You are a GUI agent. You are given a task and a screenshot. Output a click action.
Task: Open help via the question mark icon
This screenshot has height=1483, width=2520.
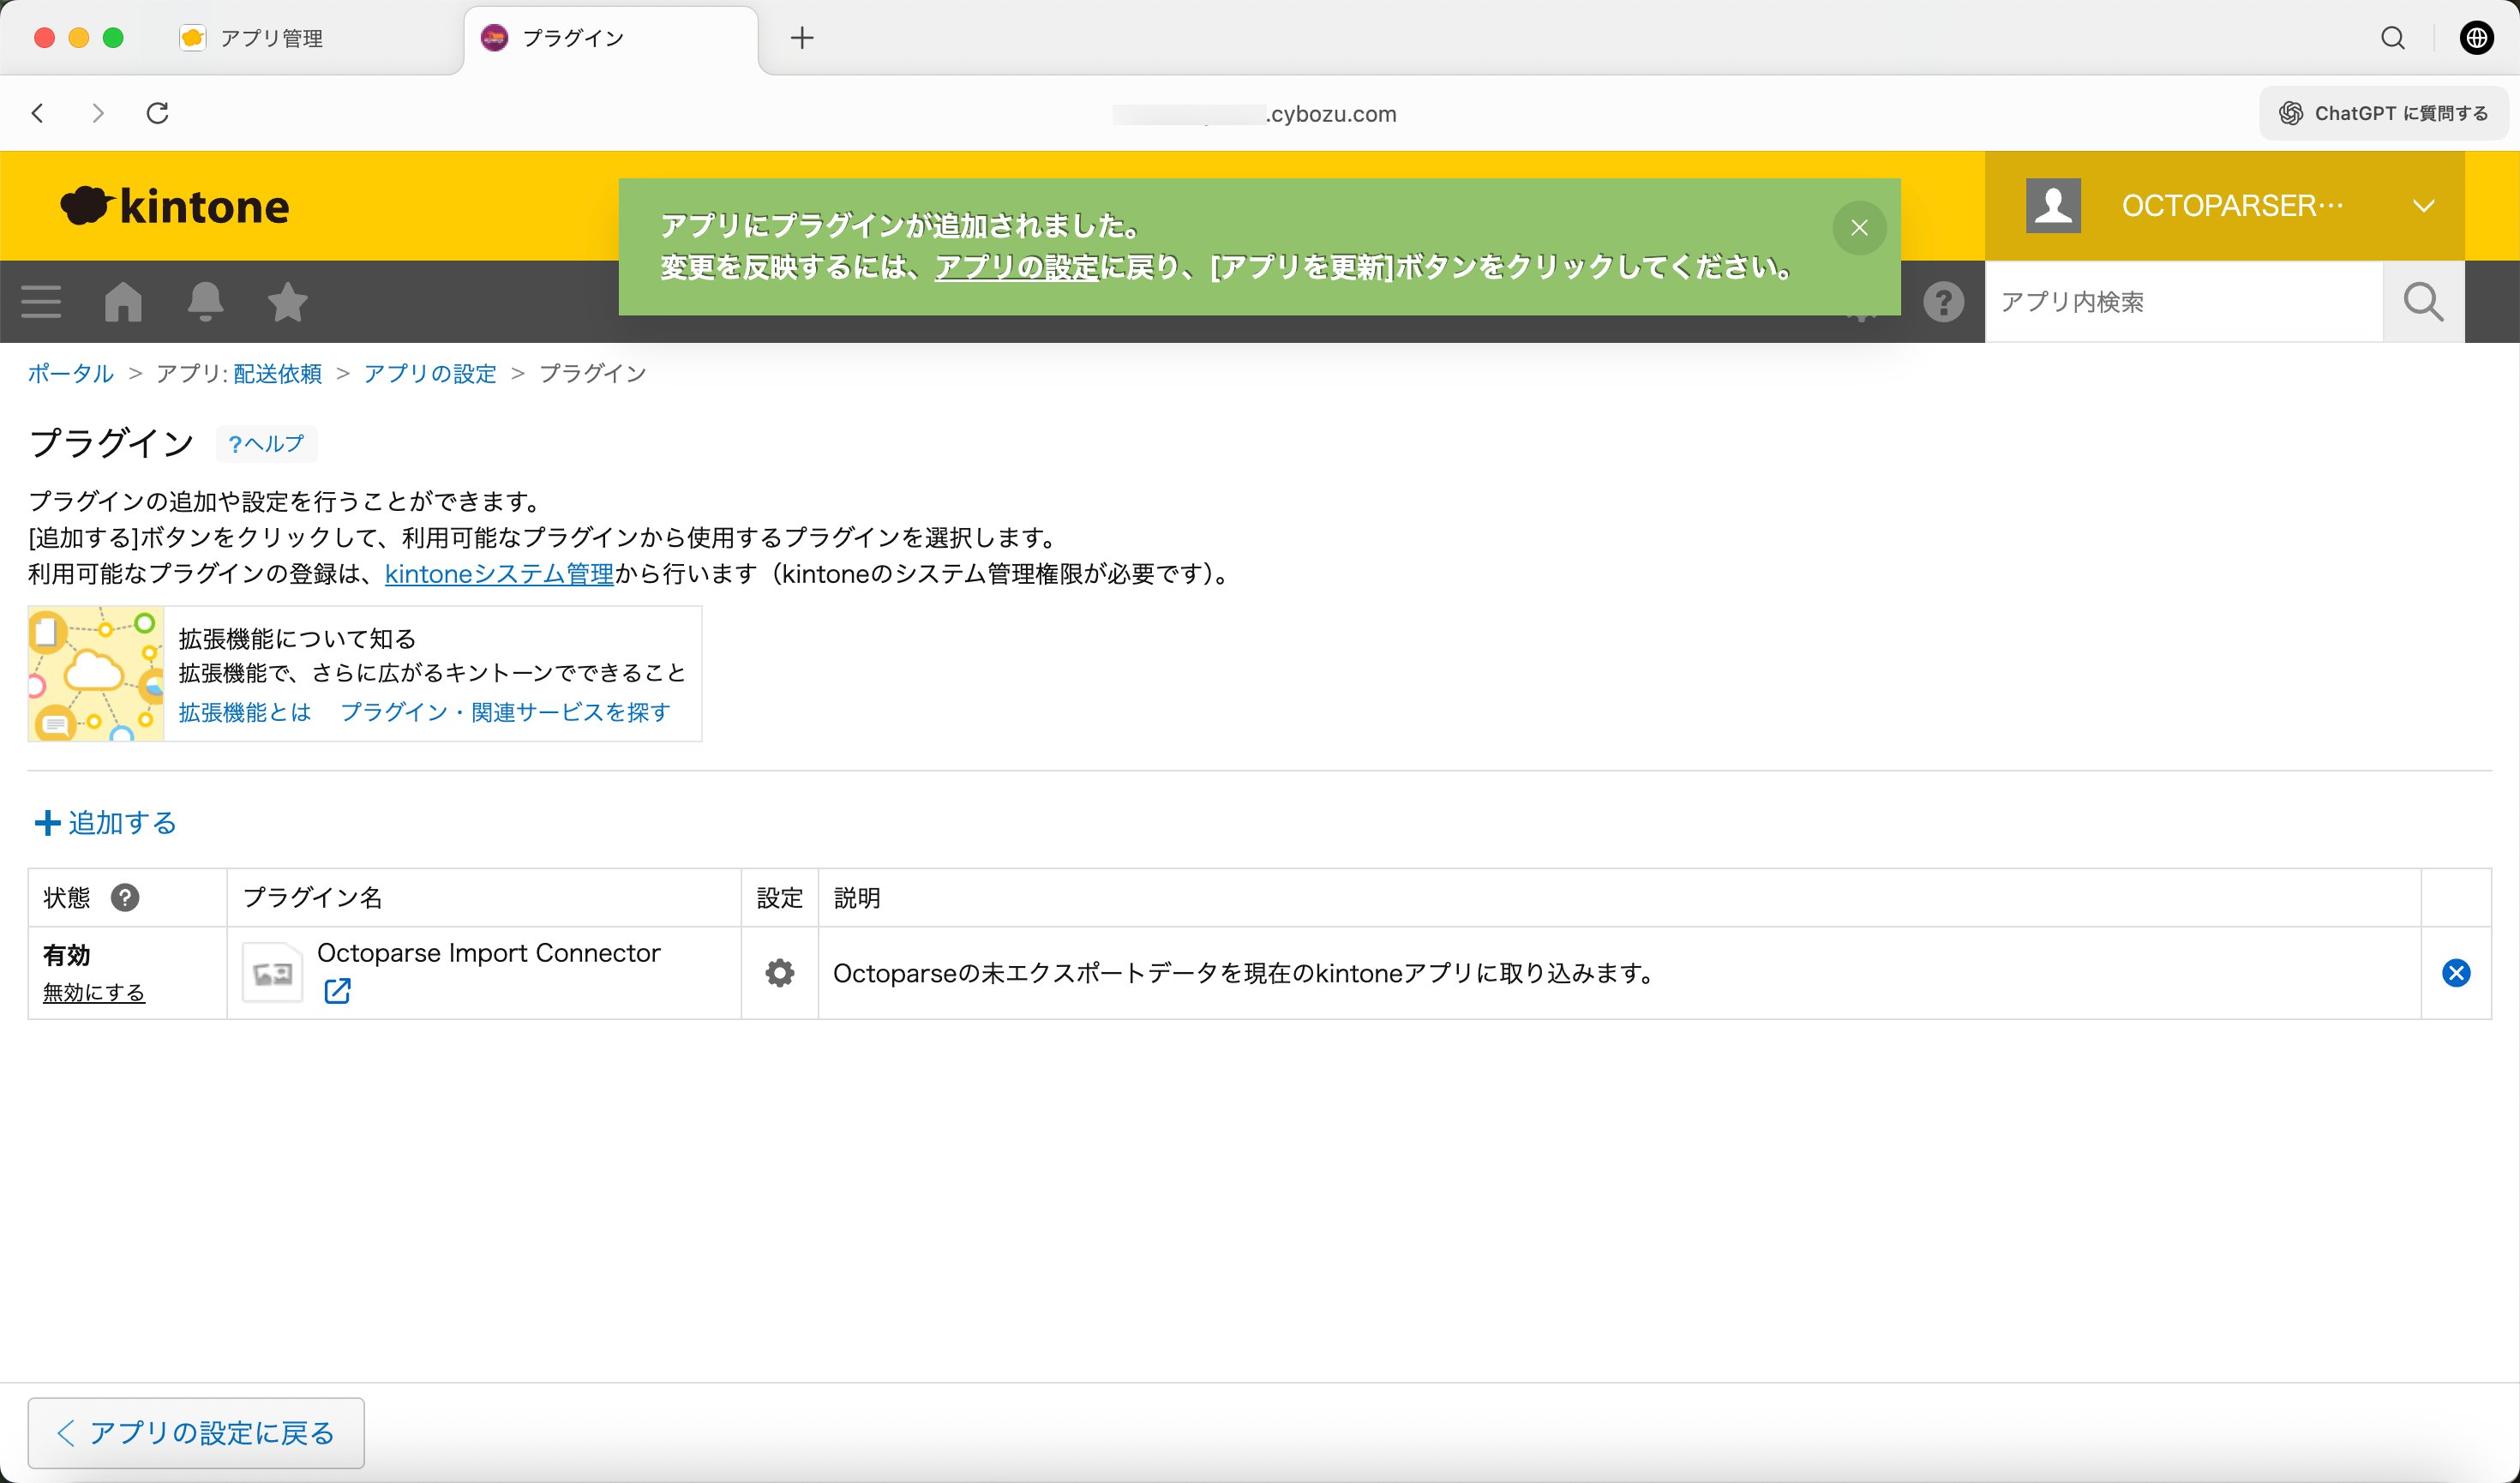(x=1944, y=301)
